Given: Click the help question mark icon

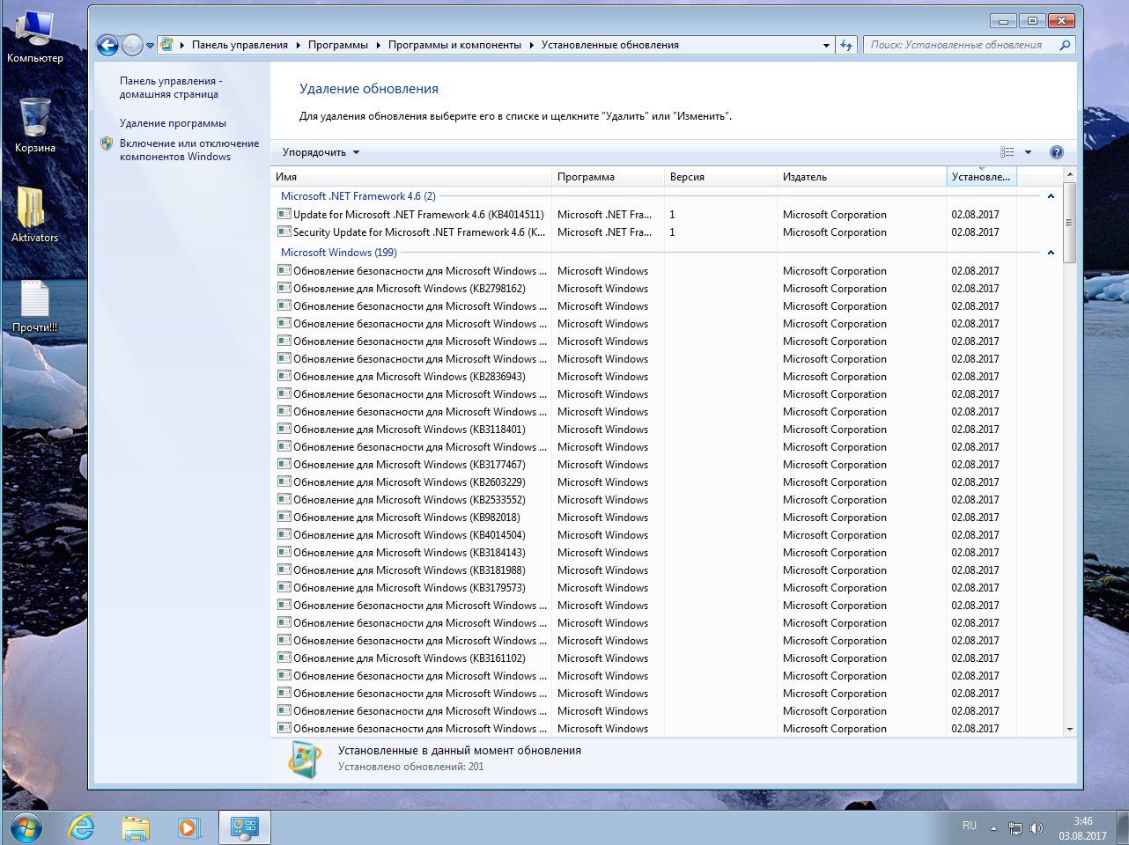Looking at the screenshot, I should (1057, 152).
